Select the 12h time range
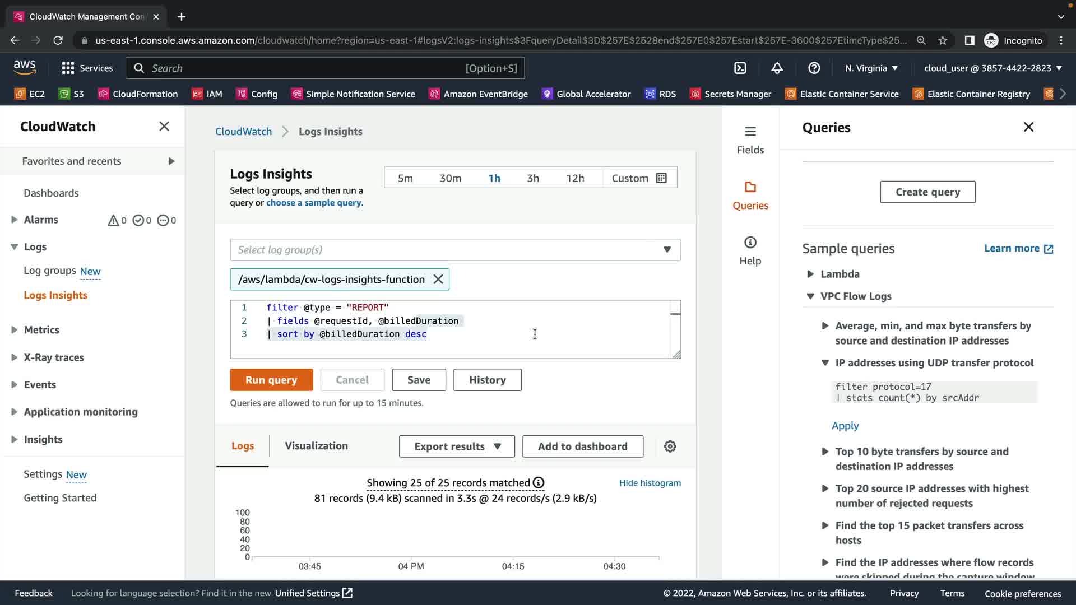The image size is (1076, 605). click(574, 178)
